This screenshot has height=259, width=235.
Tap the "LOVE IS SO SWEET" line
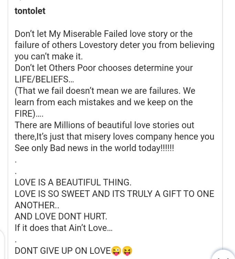[114, 193]
